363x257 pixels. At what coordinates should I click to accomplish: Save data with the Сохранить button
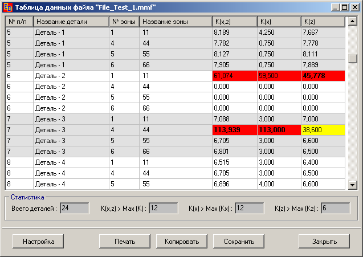(x=239, y=241)
